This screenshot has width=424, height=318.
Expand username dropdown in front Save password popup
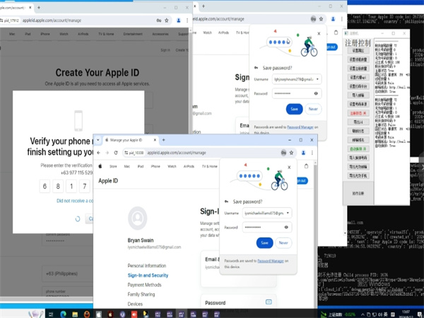(288, 212)
